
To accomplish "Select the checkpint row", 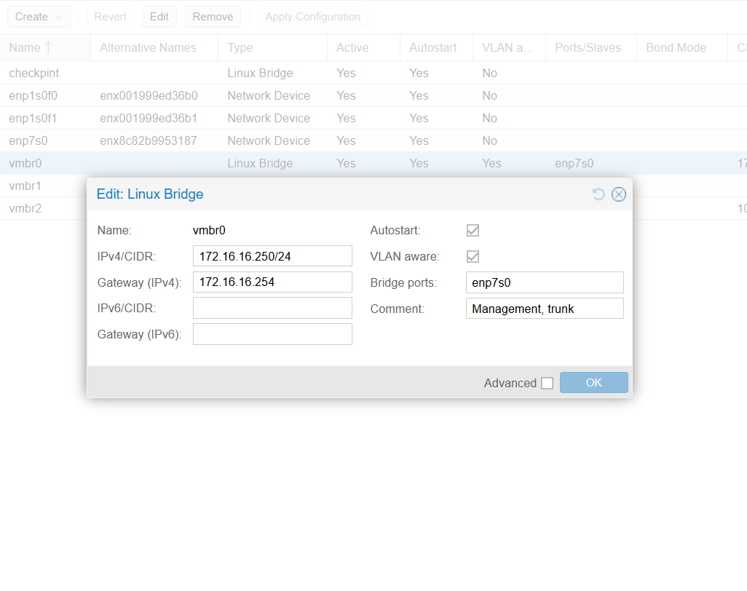I will click(x=373, y=73).
